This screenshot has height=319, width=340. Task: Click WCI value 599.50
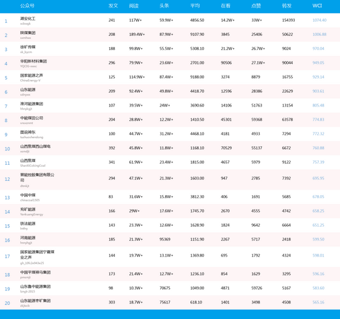[318, 239]
